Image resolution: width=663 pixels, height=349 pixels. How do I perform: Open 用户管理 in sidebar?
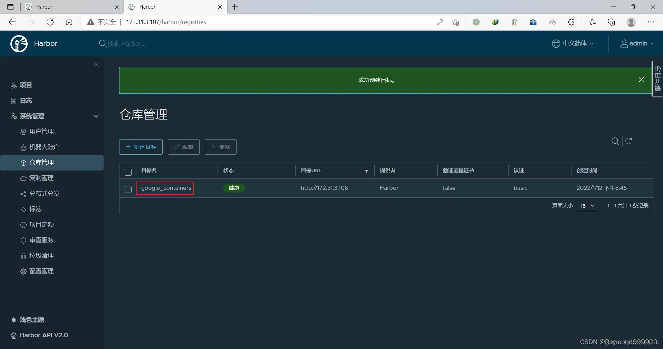(37, 132)
